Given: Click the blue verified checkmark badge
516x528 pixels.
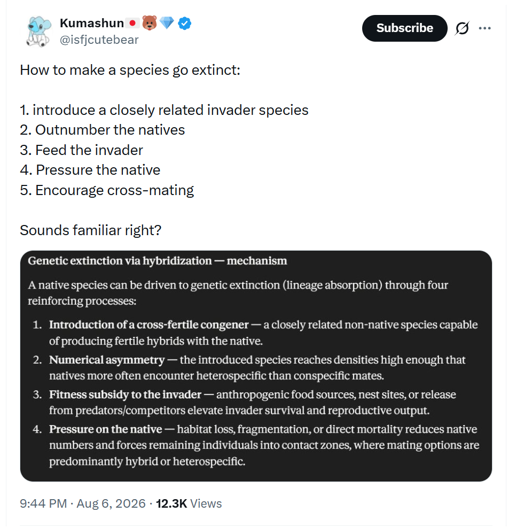Looking at the screenshot, I should pyautogui.click(x=184, y=23).
